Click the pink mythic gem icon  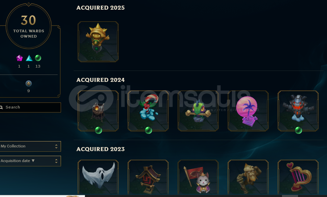pyautogui.click(x=19, y=58)
